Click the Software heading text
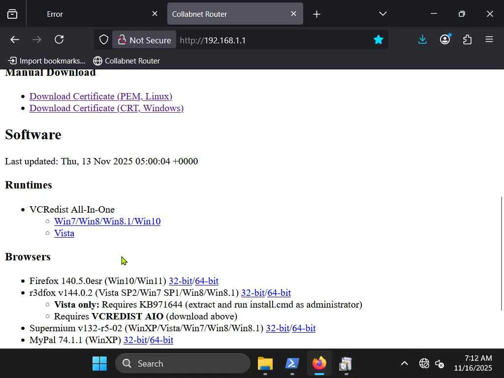Viewport: 504px width, 378px height. click(33, 134)
